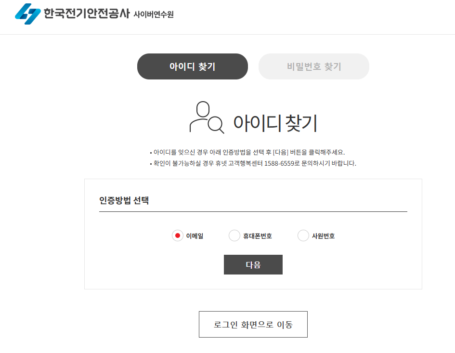Select the 이메일 radio button
Image resolution: width=455 pixels, height=353 pixels.
178,235
